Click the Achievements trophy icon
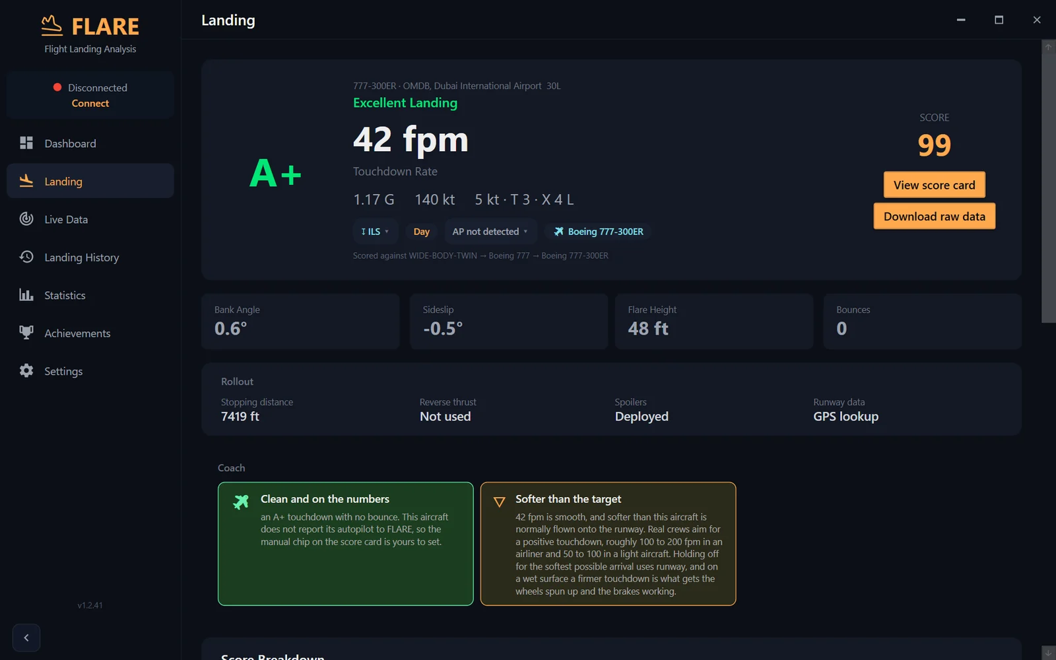 [26, 333]
